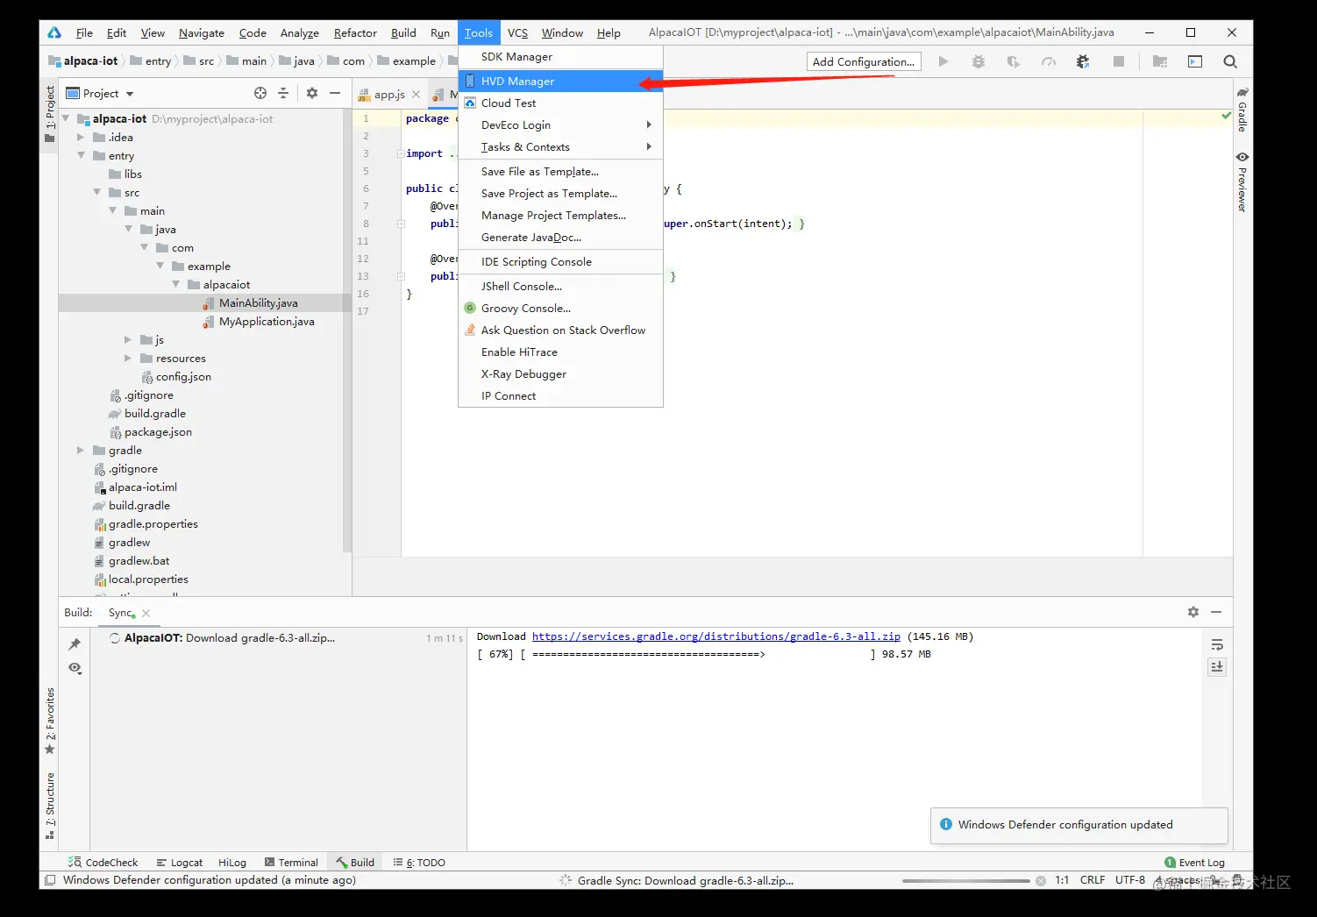Collapse the alpaca-iot root node
The image size is (1317, 917).
point(66,118)
